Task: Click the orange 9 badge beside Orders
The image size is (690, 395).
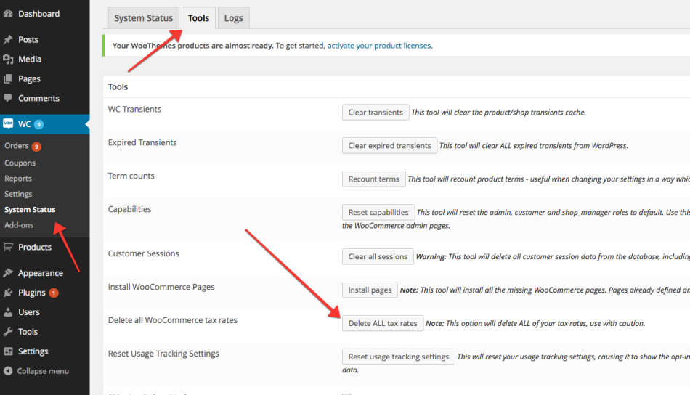Action: (x=36, y=147)
